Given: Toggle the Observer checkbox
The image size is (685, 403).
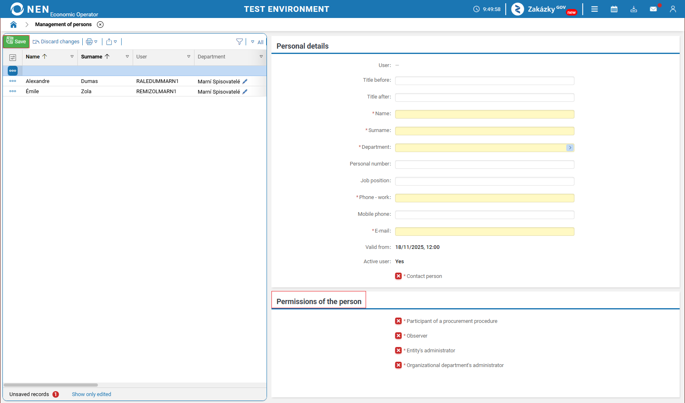Looking at the screenshot, I should 398,336.
